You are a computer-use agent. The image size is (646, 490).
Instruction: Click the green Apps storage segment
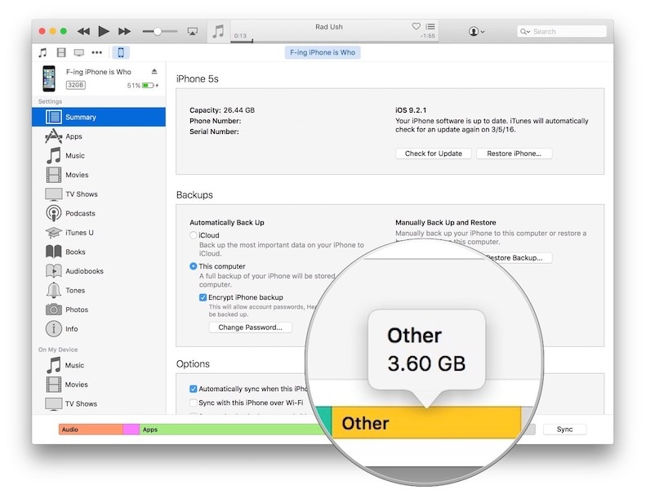(230, 430)
